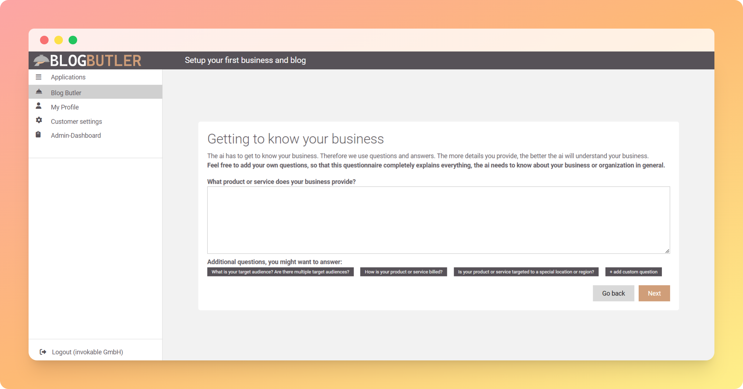
Task: Add the target audience question
Action: coord(280,272)
